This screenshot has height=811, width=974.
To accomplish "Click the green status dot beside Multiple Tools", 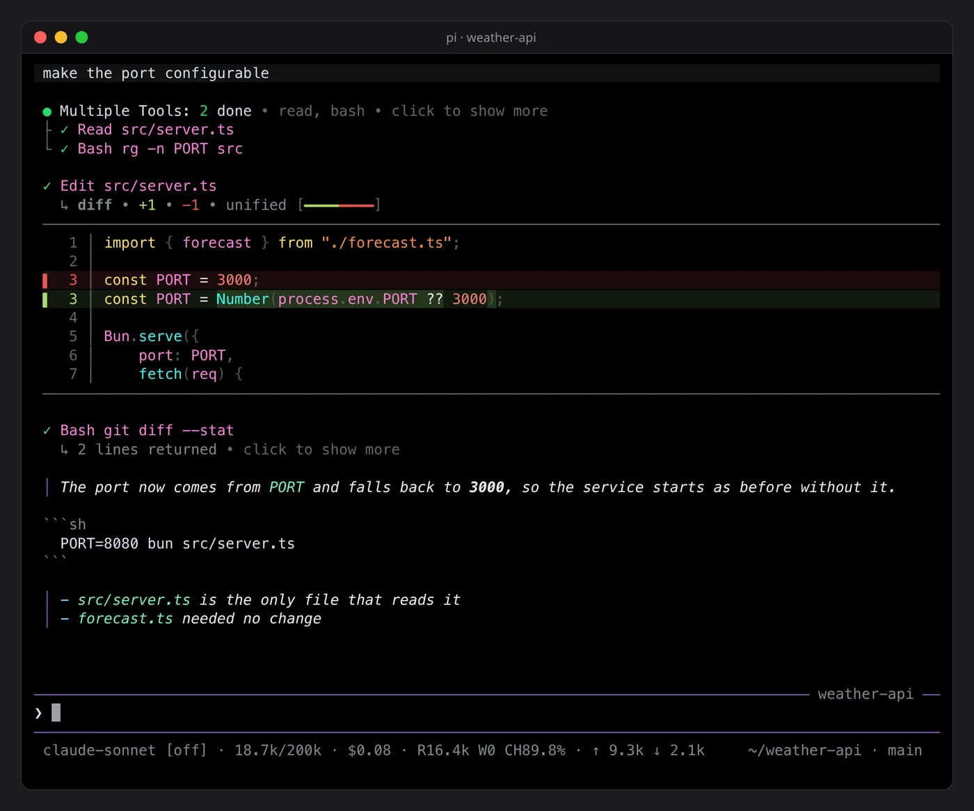I will pyautogui.click(x=47, y=111).
